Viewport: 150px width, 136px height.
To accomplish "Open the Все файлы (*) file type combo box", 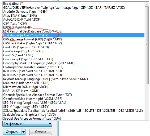I will [27, 124].
